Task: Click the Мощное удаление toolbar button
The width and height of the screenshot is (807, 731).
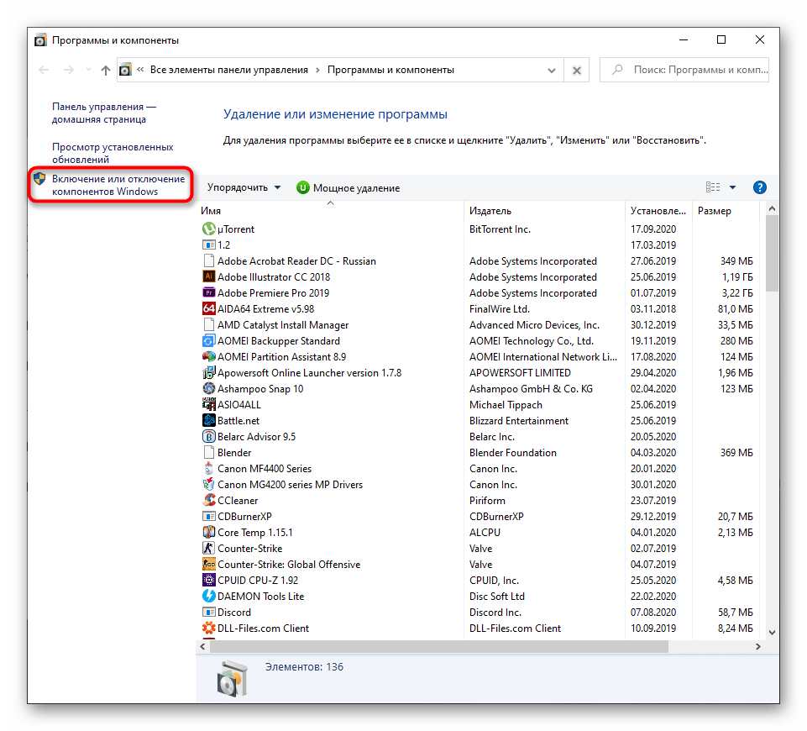Action: point(348,188)
